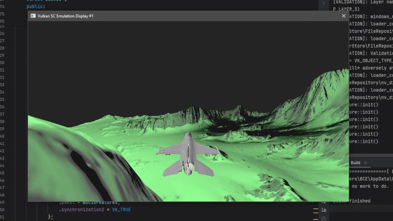Click line number 51 in the editor gutter
393x221 pixels.
(2, 217)
